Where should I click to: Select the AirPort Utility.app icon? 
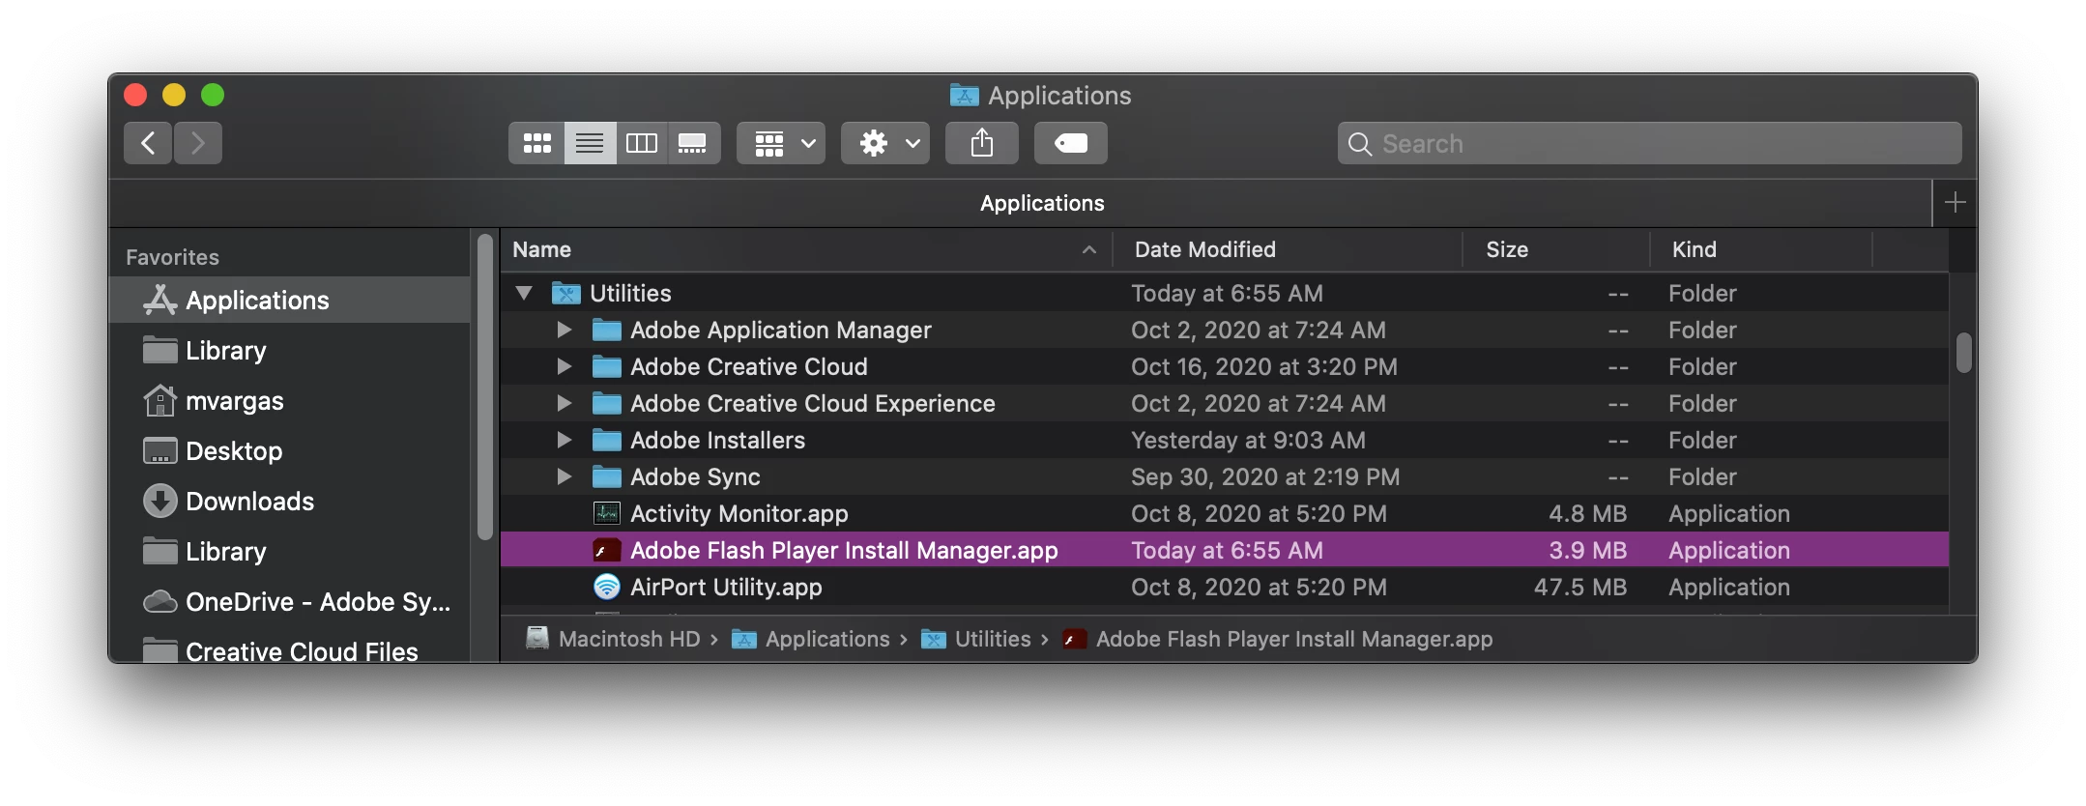(606, 587)
